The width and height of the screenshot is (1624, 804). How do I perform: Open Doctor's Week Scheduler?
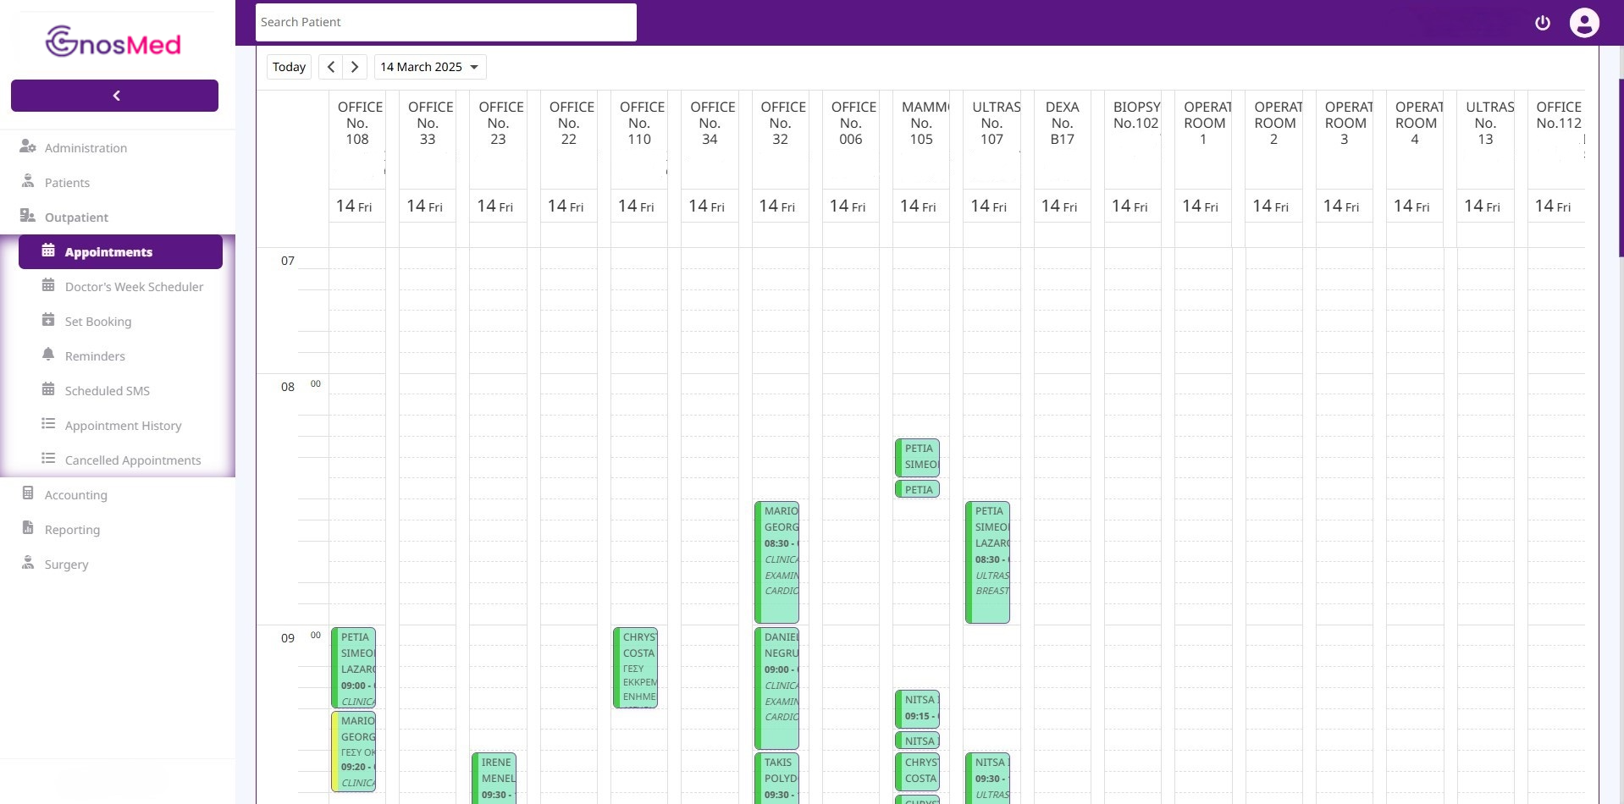pos(134,287)
